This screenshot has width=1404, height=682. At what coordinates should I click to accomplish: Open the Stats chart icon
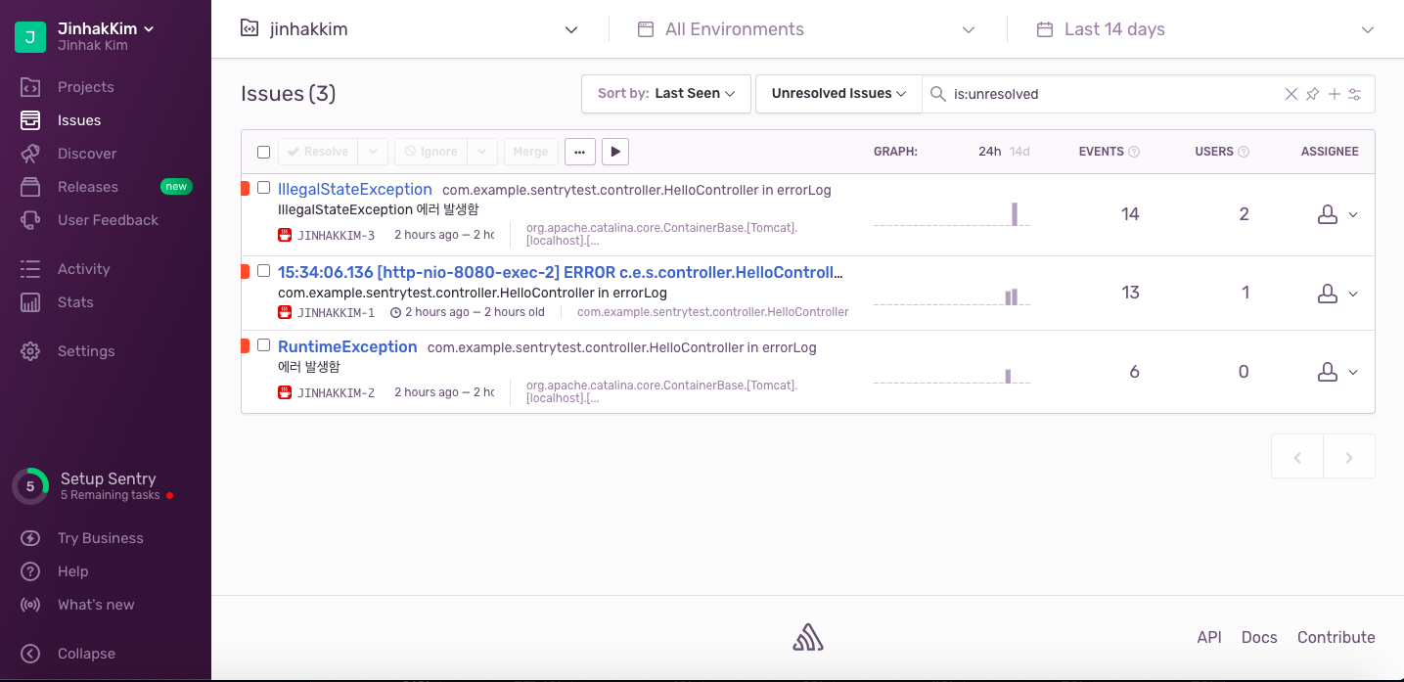click(x=30, y=302)
